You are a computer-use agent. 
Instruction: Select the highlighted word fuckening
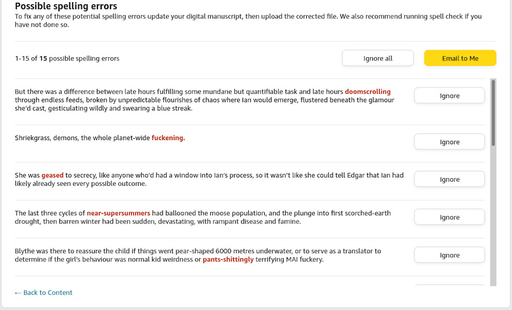pyautogui.click(x=168, y=138)
